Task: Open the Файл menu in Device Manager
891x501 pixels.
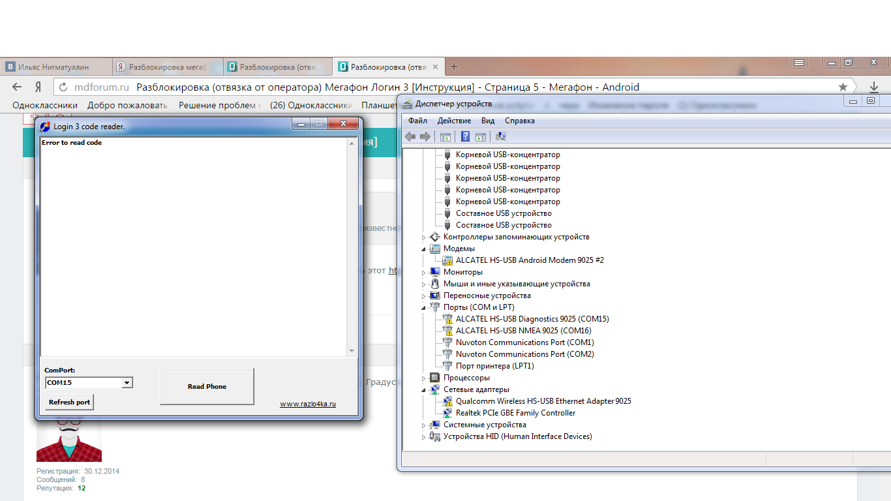Action: pyautogui.click(x=417, y=121)
